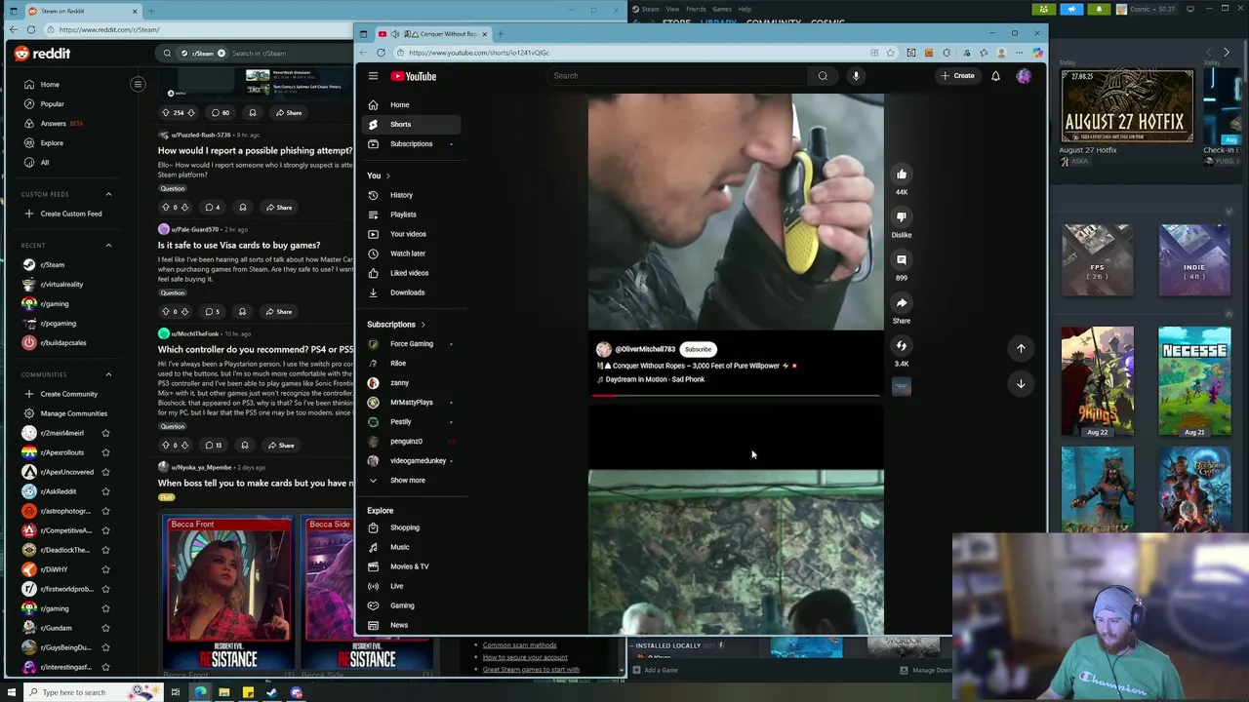The width and height of the screenshot is (1249, 702).
Task: Open Windows Start button
Action: 13,692
